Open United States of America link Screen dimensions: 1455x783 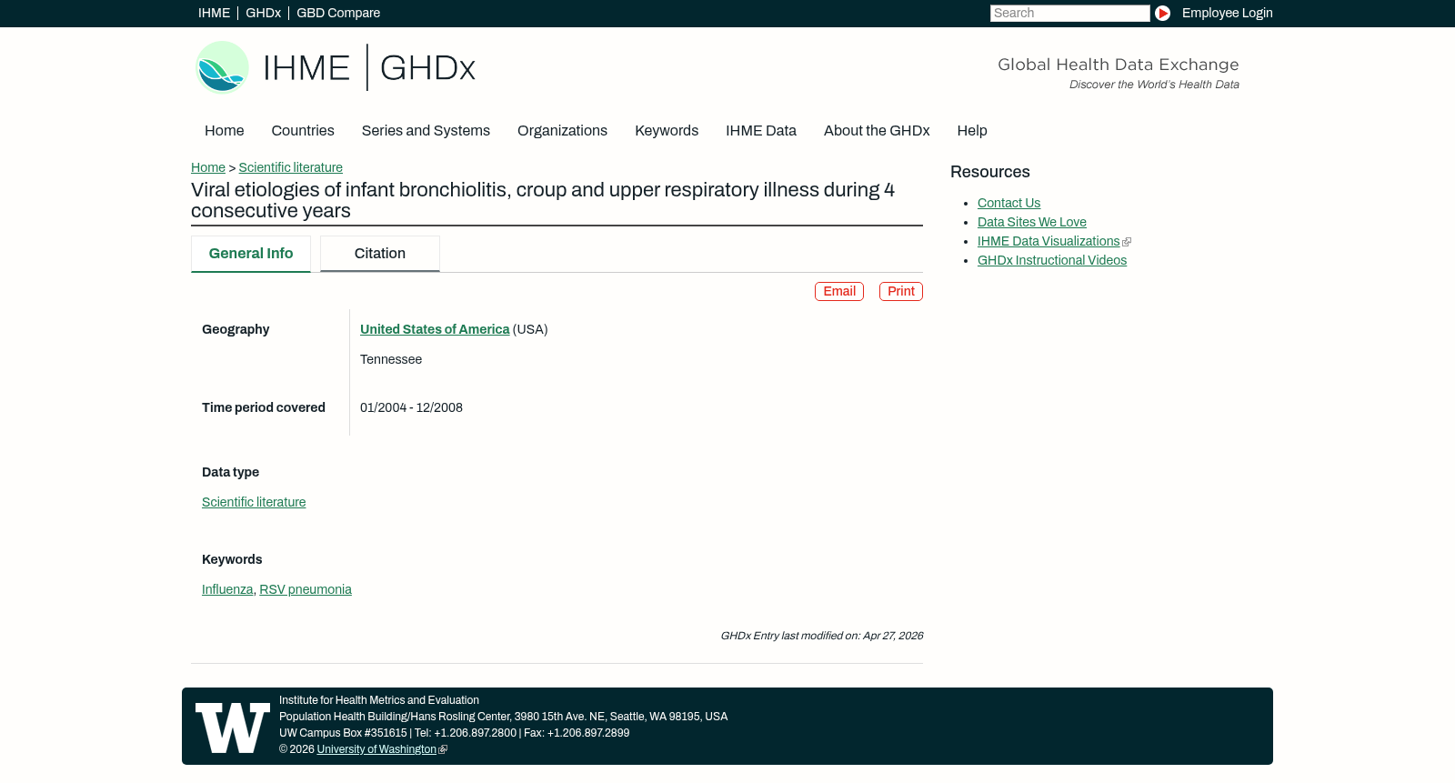pyautogui.click(x=435, y=330)
